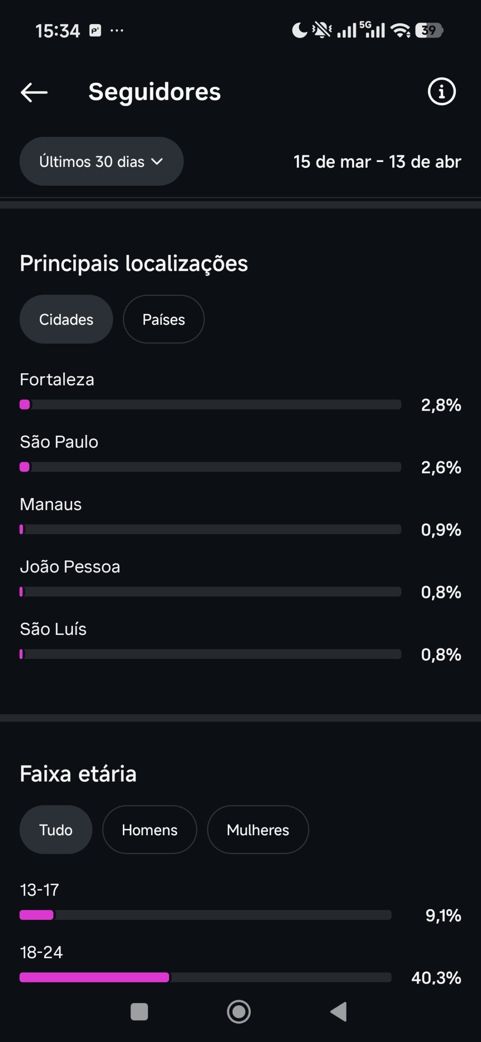This screenshot has height=1042, width=481.
Task: Select the Cidades filter chip
Action: (x=66, y=320)
